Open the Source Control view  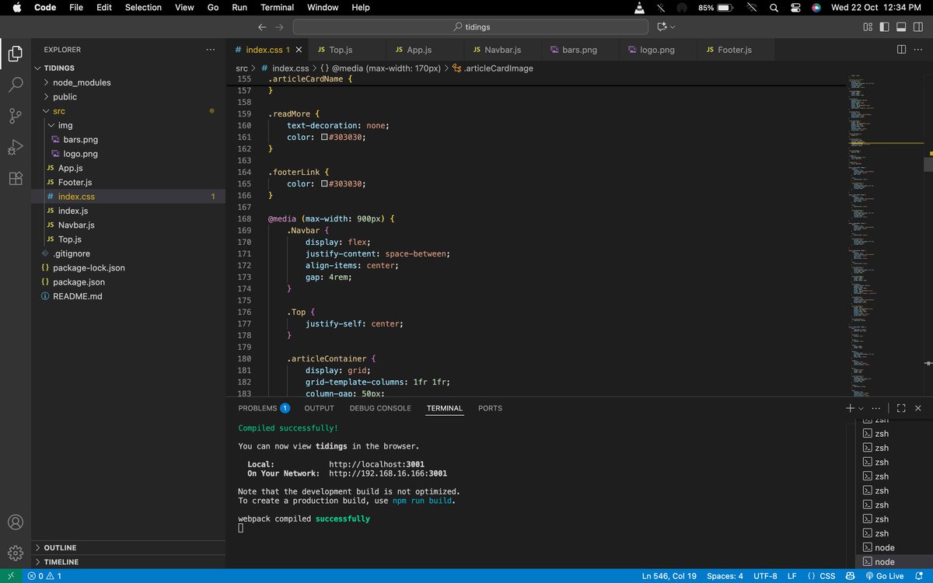[x=16, y=116]
